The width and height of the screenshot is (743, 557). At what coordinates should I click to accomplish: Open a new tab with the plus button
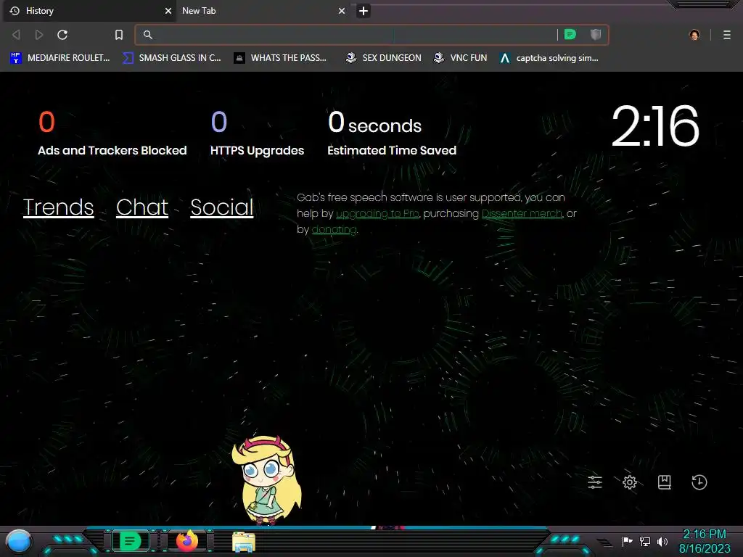tap(364, 11)
